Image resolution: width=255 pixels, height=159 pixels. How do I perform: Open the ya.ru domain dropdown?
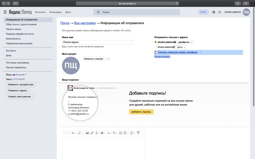[x=181, y=47]
